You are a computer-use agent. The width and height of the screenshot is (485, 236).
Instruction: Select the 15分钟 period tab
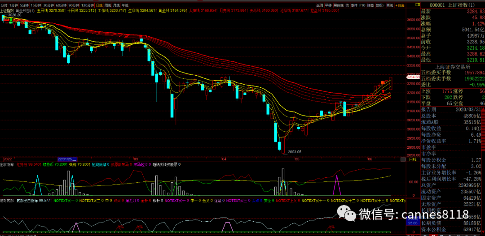coord(36,5)
